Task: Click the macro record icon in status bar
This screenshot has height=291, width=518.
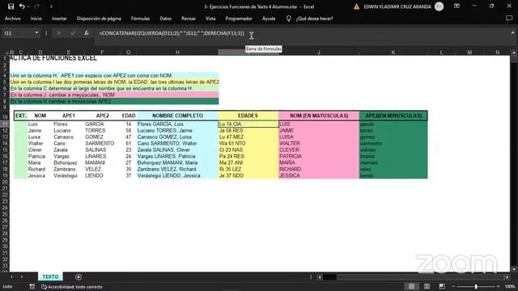Action: (x=32, y=287)
